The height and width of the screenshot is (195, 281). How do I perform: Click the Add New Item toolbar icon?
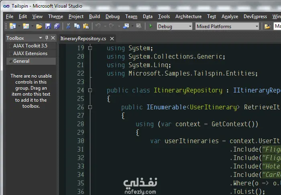click(26, 26)
